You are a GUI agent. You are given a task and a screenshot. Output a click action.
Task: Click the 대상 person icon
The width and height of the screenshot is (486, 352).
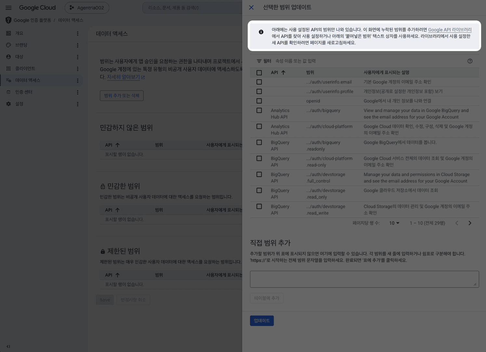[8, 57]
